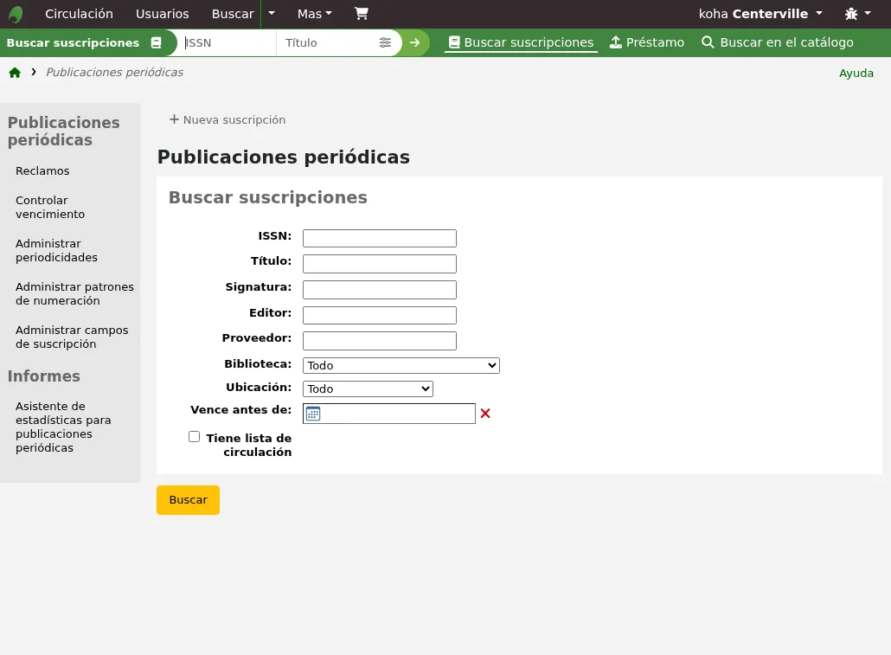The height and width of the screenshot is (655, 891).
Task: Click the Título form input
Action: tap(380, 264)
